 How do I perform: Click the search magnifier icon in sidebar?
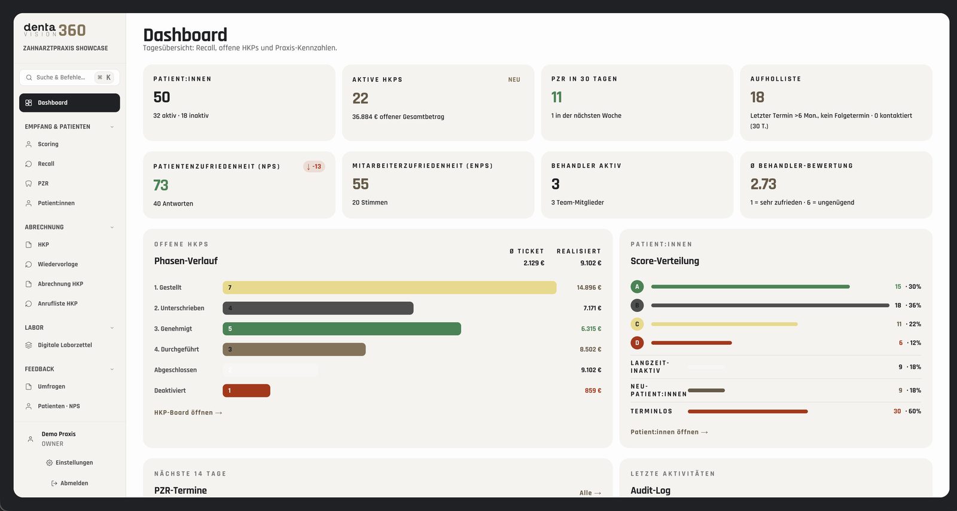point(29,78)
